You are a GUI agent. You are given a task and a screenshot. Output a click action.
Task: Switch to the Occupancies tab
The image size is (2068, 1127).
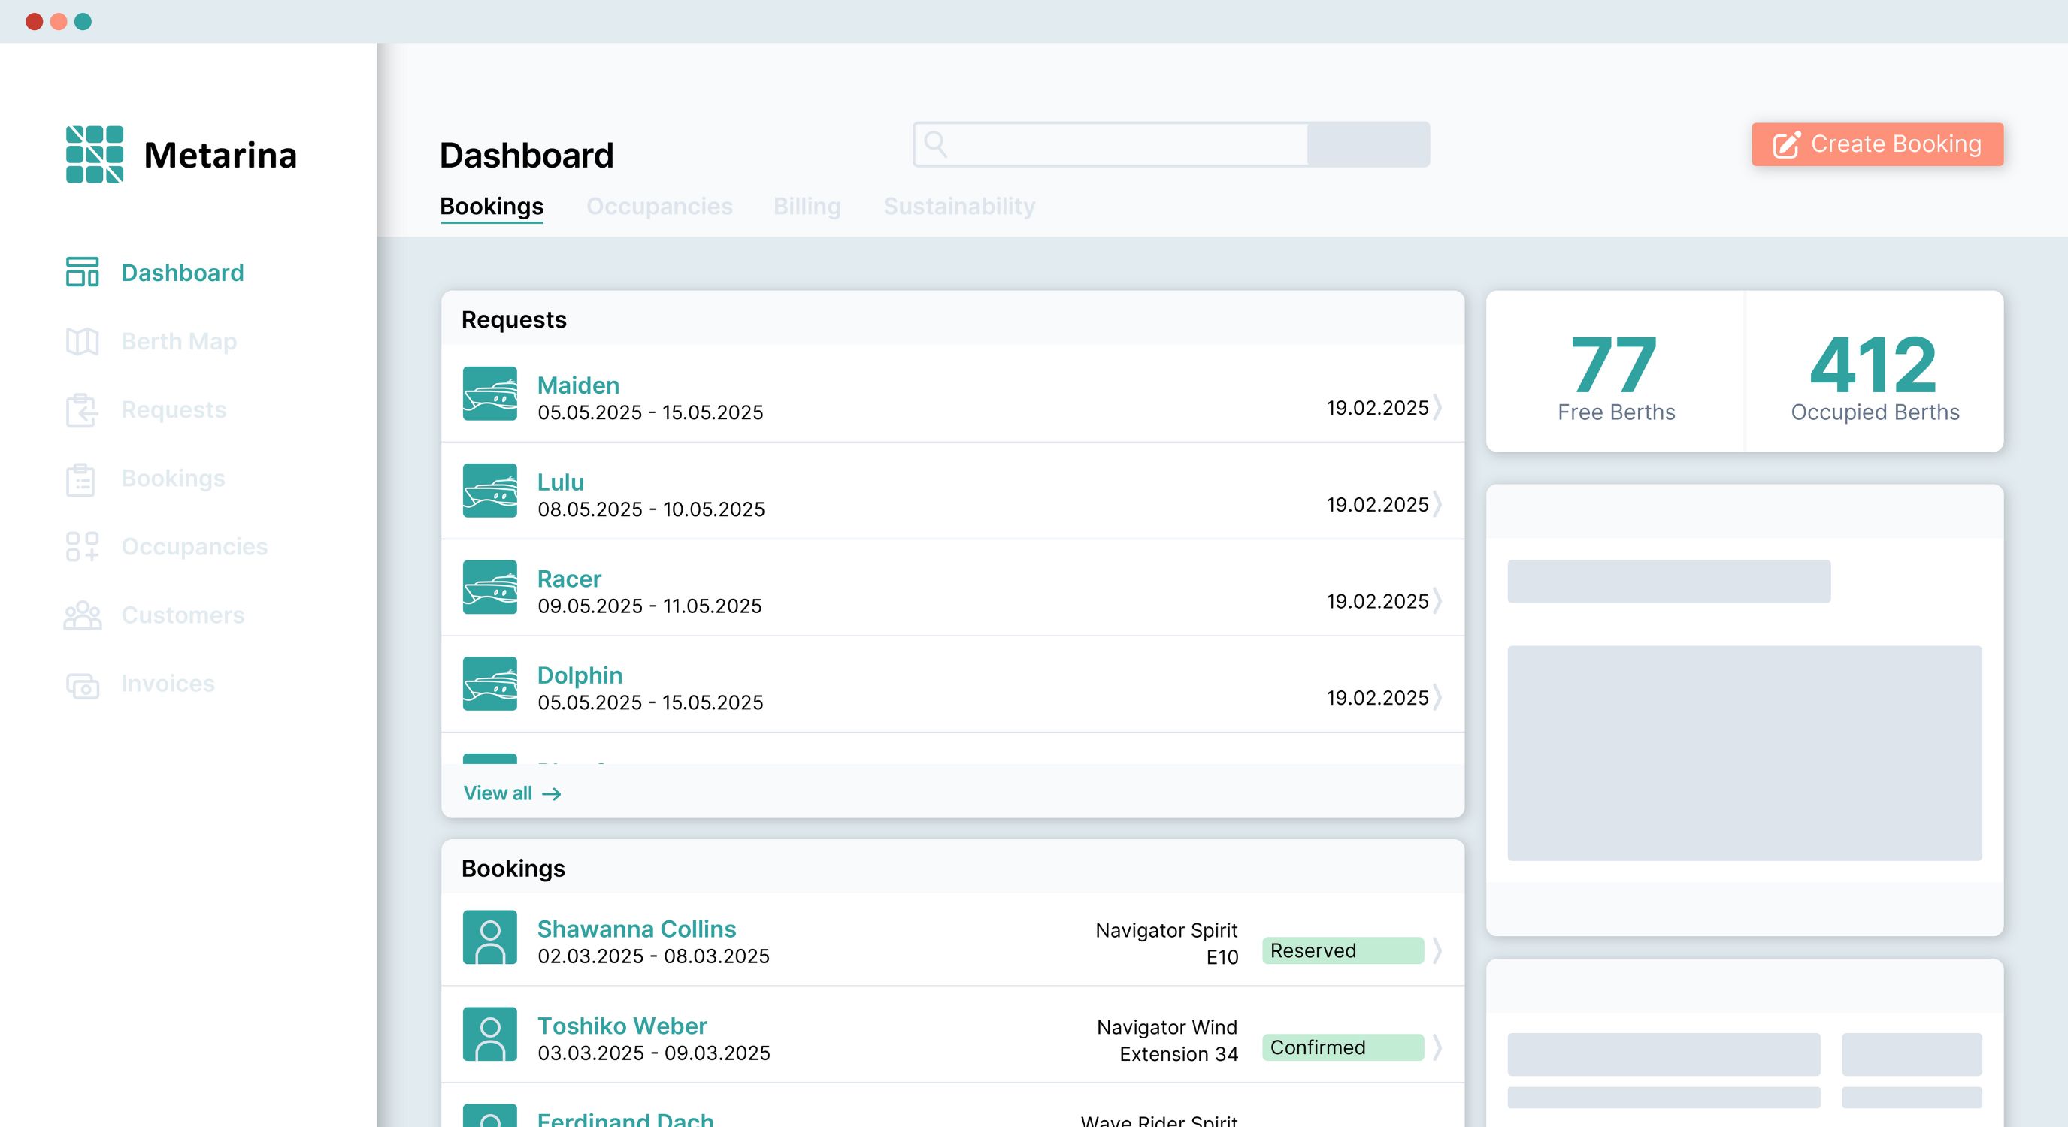[659, 206]
